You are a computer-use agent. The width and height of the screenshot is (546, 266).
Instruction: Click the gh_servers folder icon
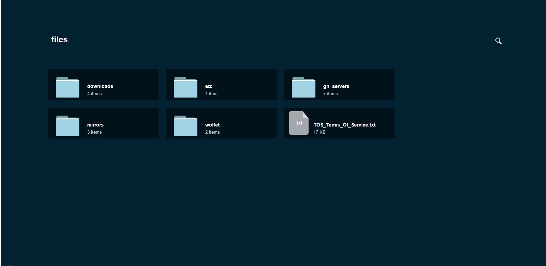click(x=303, y=88)
